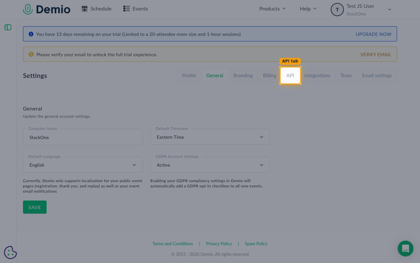
Task: Click the trial info icon
Action: coord(31,34)
